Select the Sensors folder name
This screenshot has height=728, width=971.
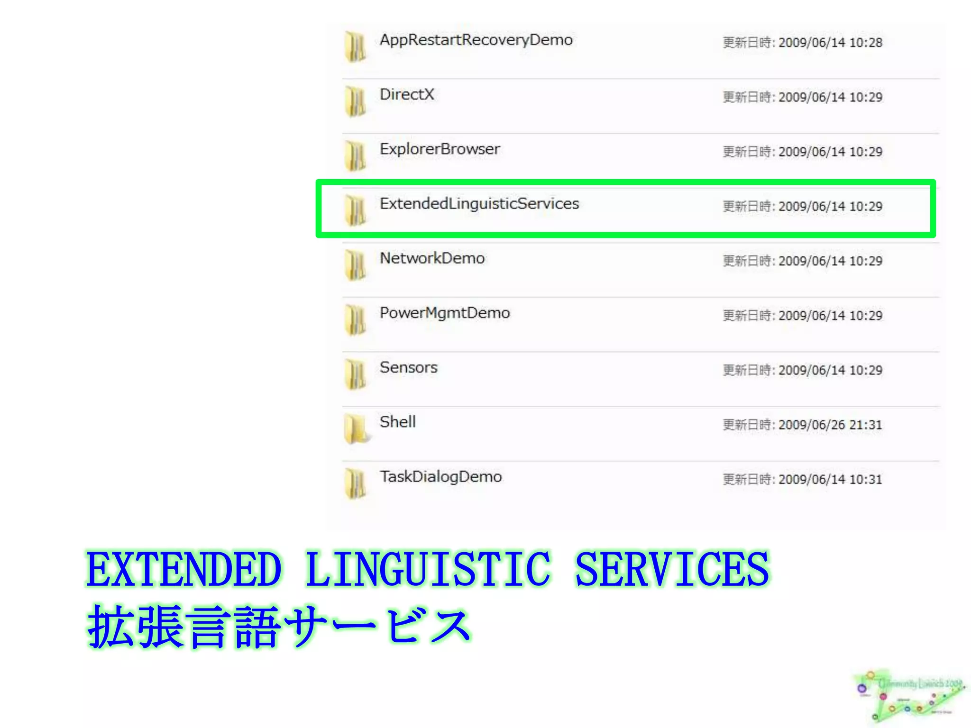(408, 367)
